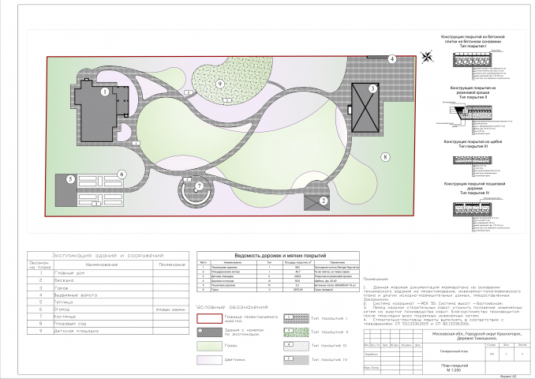This screenshot has width=535, height=379.
Task: Click 'Выдвижные ворота' row in explication table
Action: [108, 295]
